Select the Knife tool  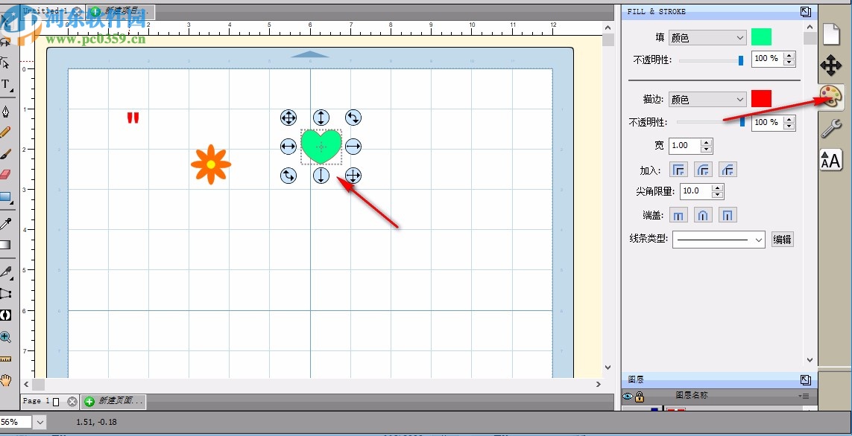[x=6, y=272]
